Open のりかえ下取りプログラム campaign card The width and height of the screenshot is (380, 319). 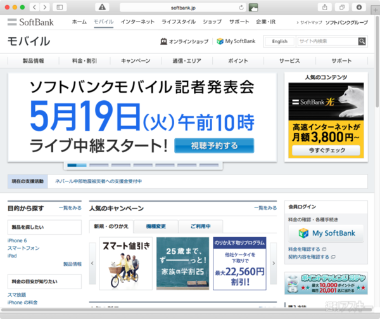tap(239, 263)
